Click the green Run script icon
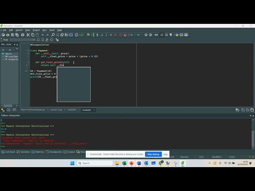 pos(82,35)
